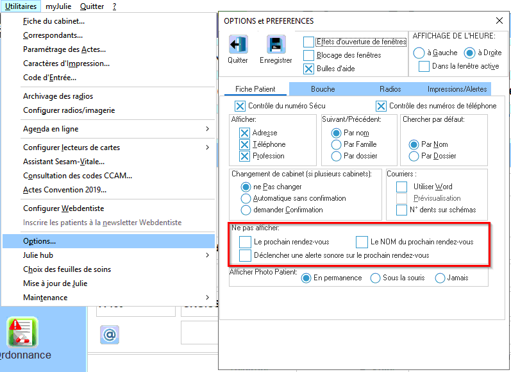Viewport: 511px width, 372px height.
Task: Select Par dossier under Suivant/Précédent
Action: [x=336, y=156]
